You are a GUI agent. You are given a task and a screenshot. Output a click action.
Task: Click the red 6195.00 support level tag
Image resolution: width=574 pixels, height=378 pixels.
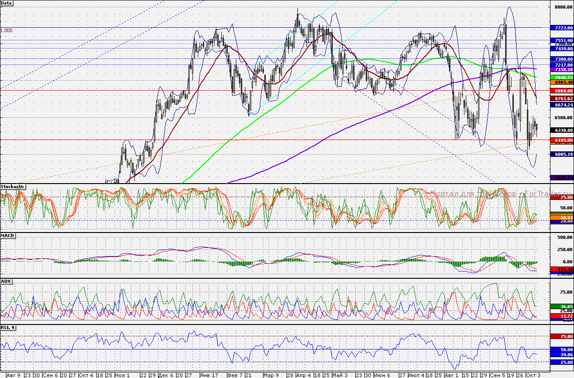561,141
